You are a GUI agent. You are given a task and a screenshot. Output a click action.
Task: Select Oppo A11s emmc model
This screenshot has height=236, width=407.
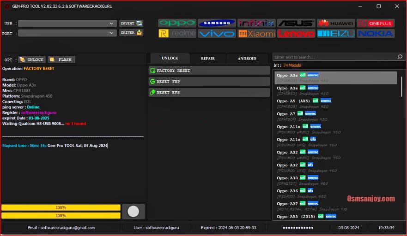(x=336, y=129)
